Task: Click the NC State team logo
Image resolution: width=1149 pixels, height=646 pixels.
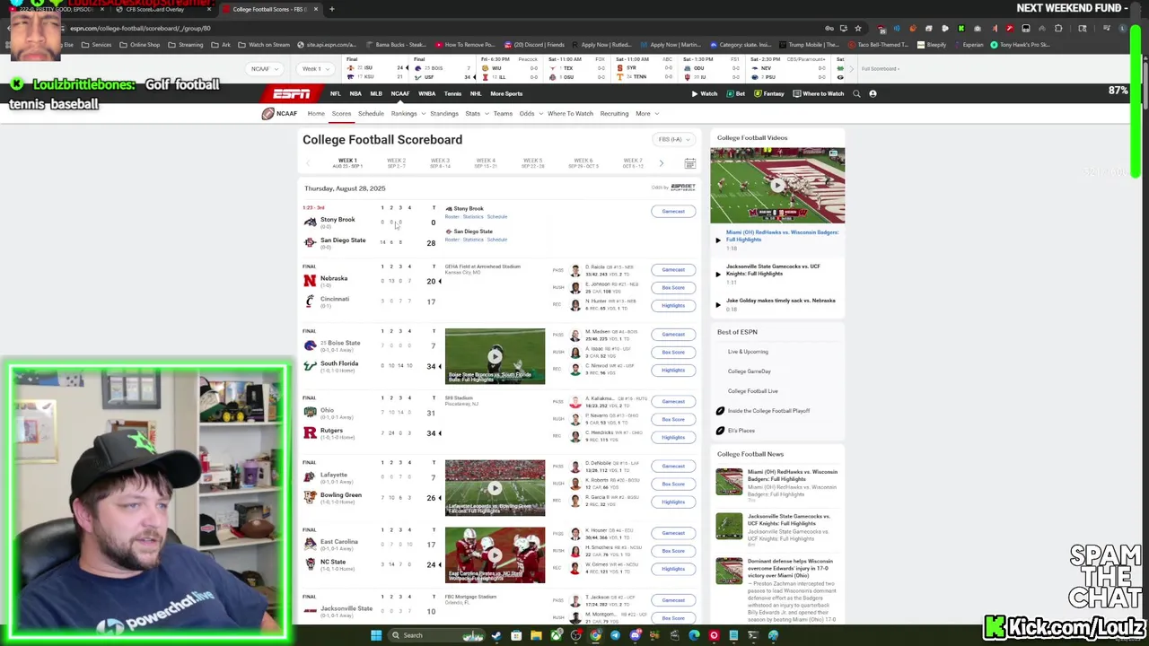Action: (x=310, y=563)
